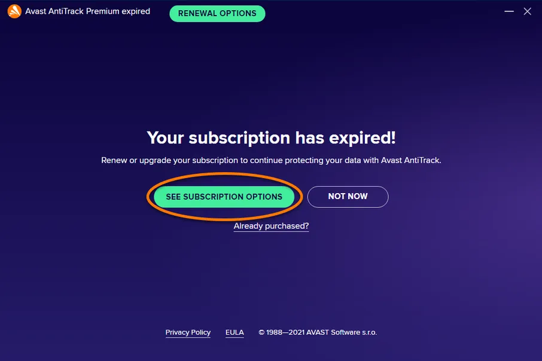Open the Already purchased? link
542x361 pixels.
[x=271, y=226]
